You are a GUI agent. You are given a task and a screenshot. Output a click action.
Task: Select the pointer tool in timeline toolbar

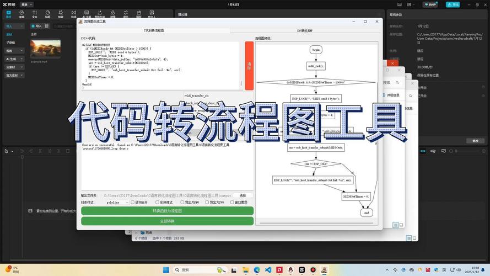pyautogui.click(x=6, y=151)
